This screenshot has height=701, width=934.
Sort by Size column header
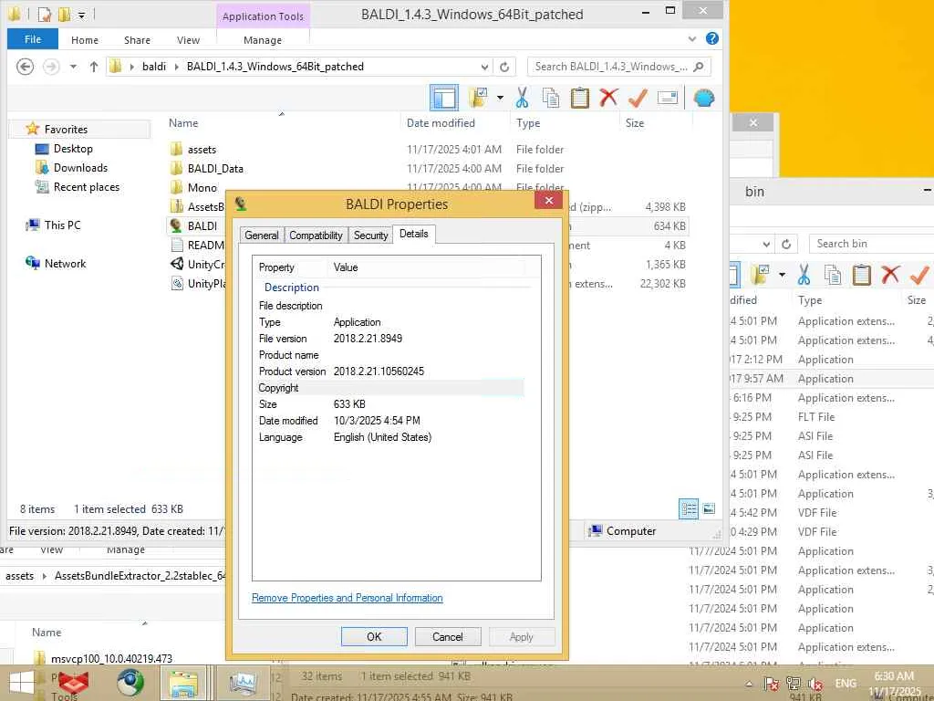click(635, 123)
